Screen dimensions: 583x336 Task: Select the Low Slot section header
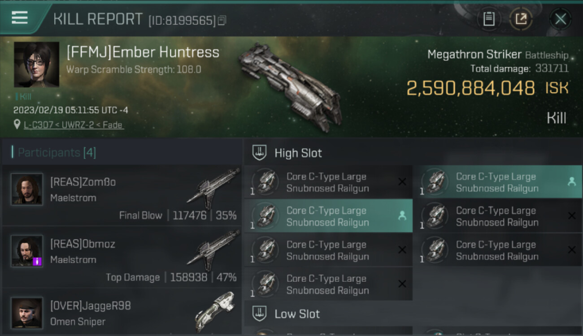point(297,314)
